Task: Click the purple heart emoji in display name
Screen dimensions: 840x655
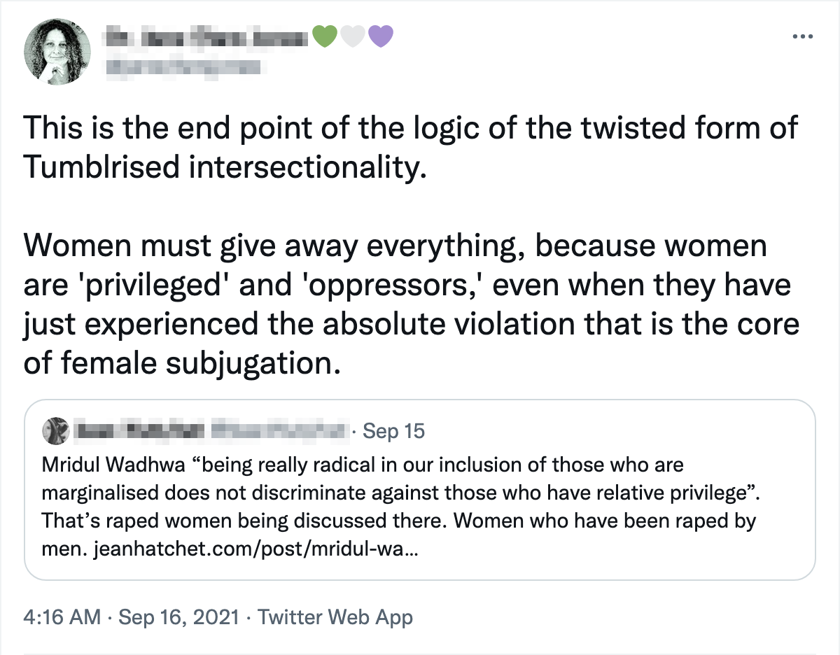Action: (x=383, y=35)
